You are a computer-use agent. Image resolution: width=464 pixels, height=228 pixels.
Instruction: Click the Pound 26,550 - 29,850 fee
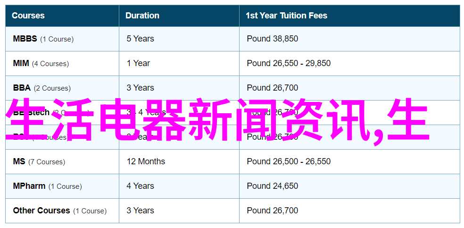point(289,63)
